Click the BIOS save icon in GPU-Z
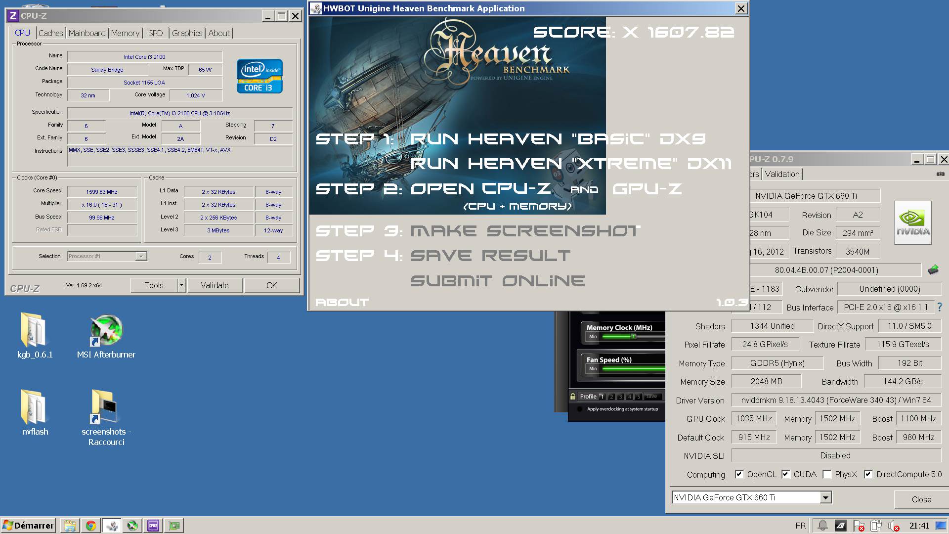Screen dimensions: 949x534 (x=933, y=270)
